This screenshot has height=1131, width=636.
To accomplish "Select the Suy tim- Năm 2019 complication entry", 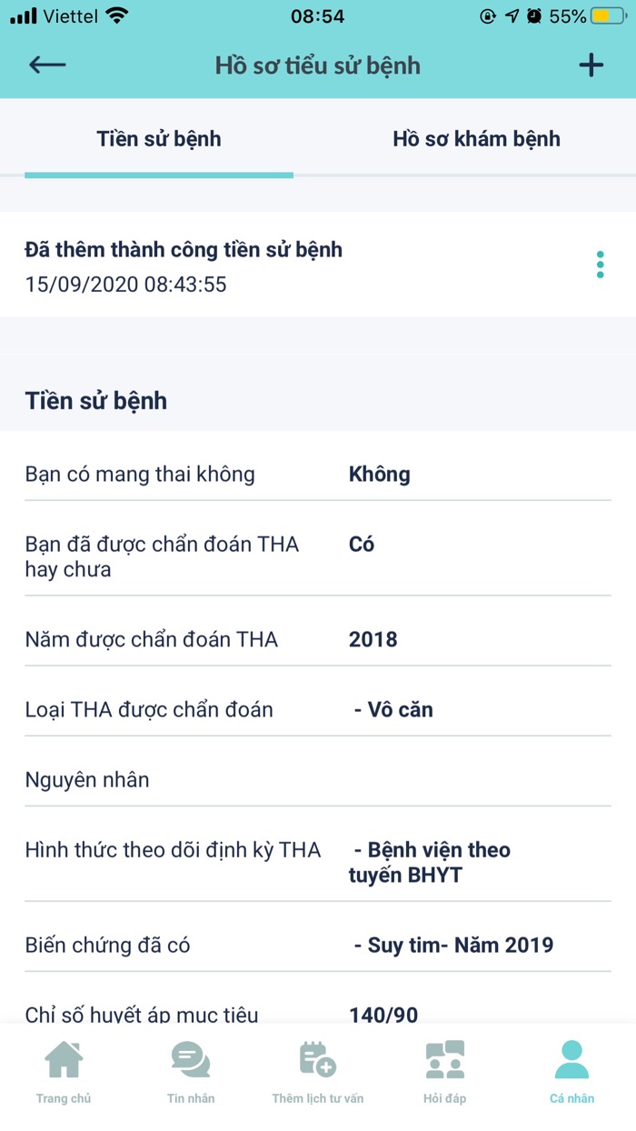I will pyautogui.click(x=451, y=944).
